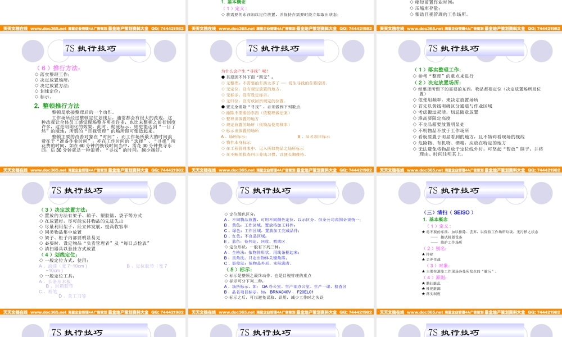Click the green heading '(1) 落实整理工作:'
Screen dimensions: 562x337
(x=438, y=70)
